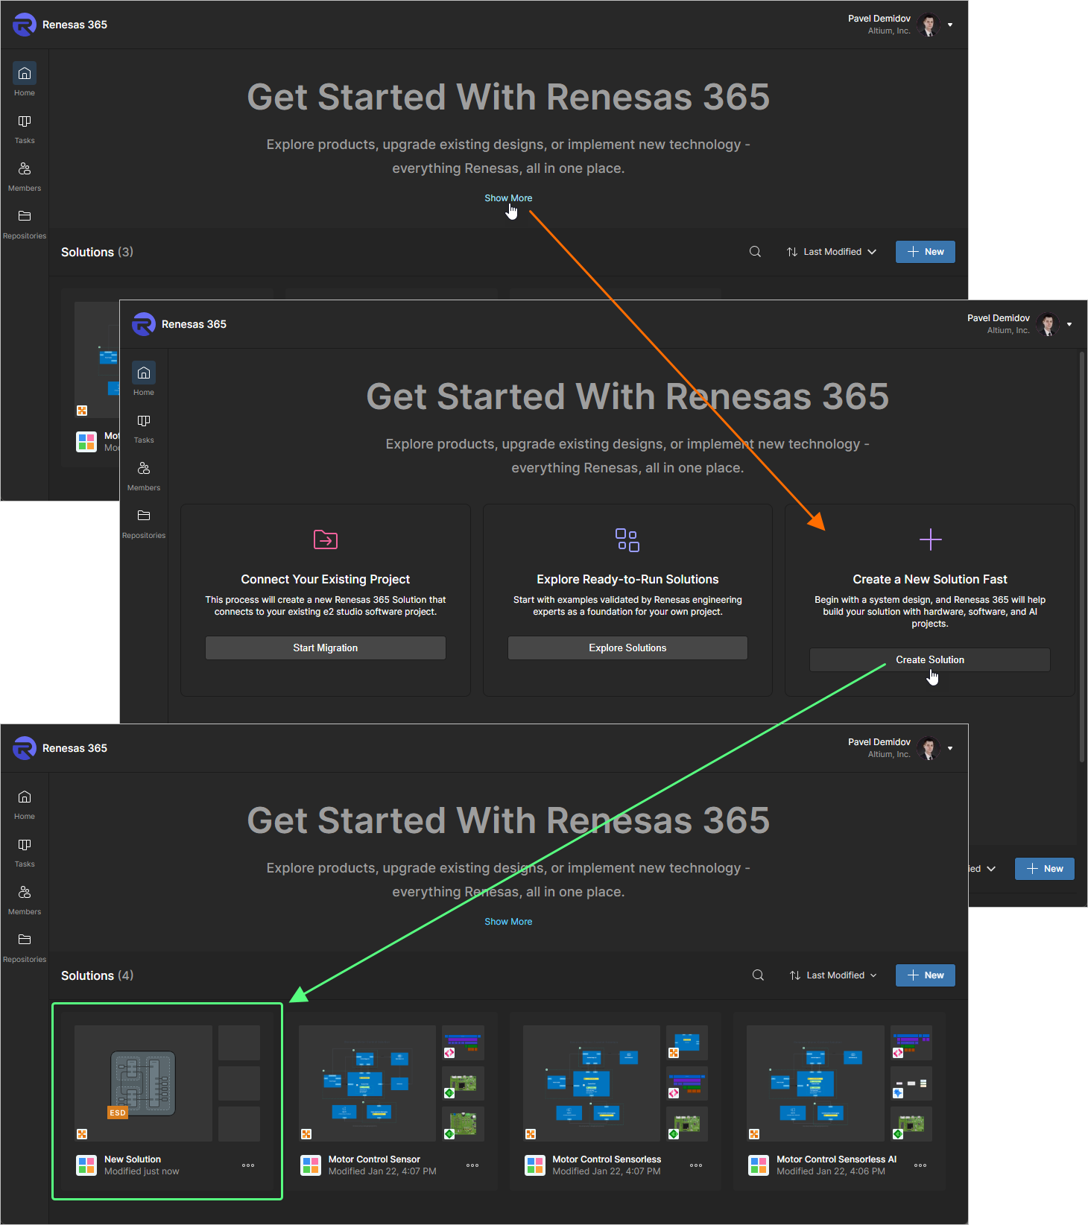Viewport: 1088px width, 1225px height.
Task: Expand Pavel Demidov account menu in bottom window
Action: pos(950,748)
